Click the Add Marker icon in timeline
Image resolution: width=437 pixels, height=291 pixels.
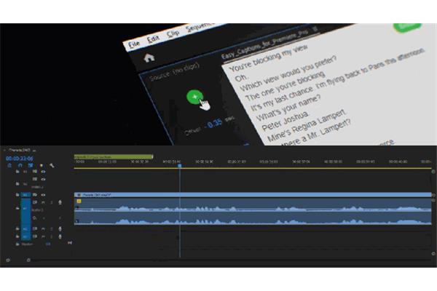[42, 165]
